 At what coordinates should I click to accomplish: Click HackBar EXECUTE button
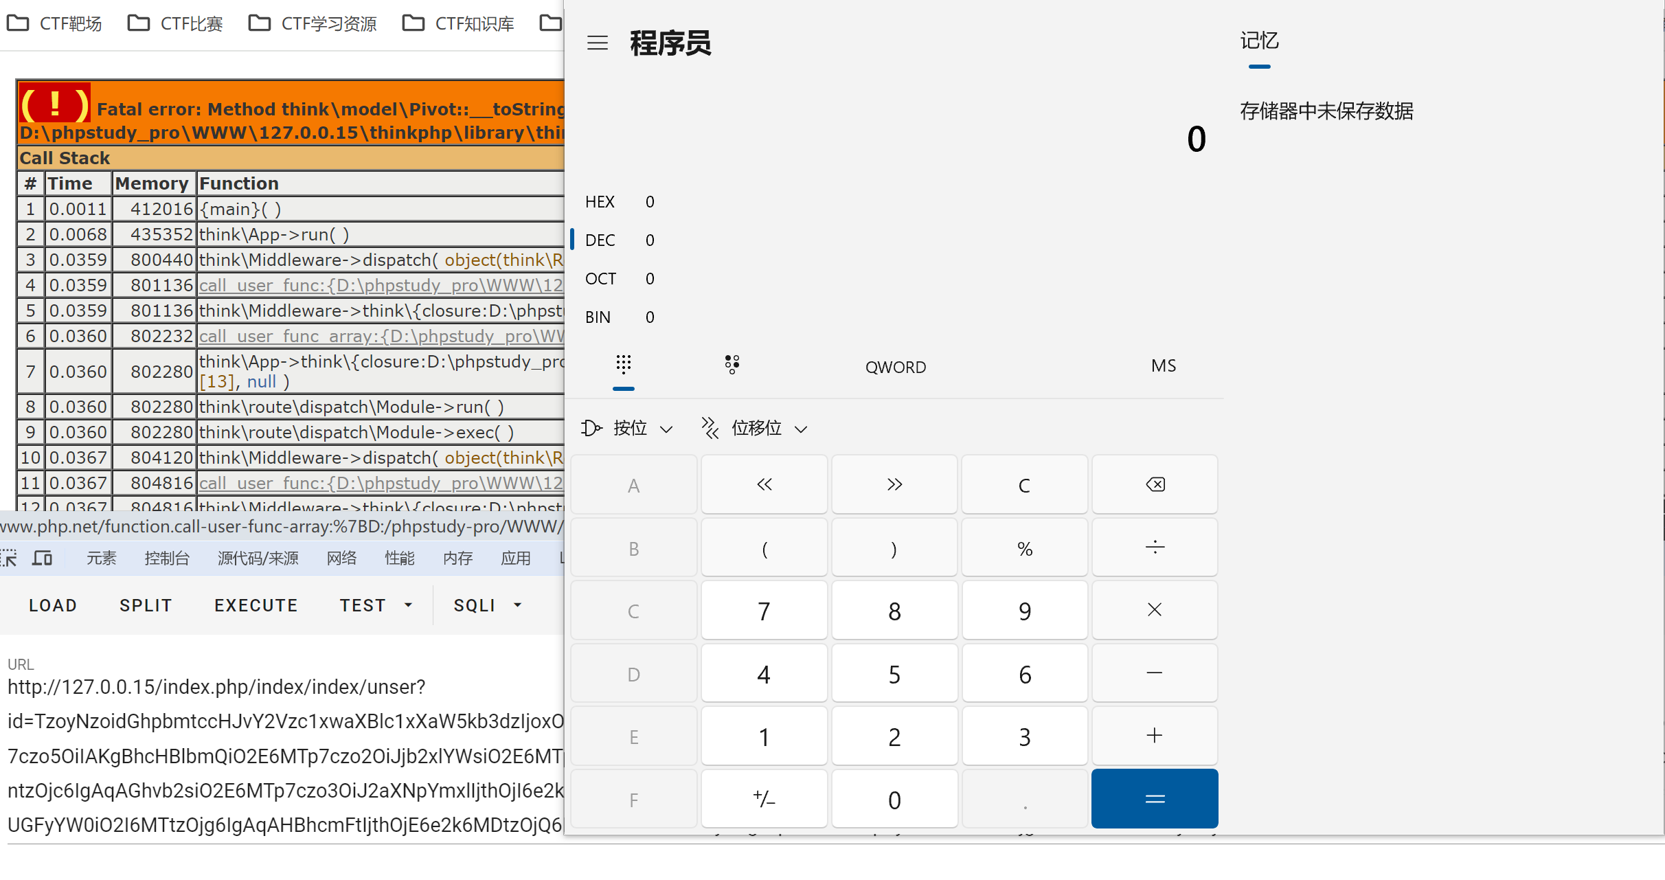(x=256, y=605)
